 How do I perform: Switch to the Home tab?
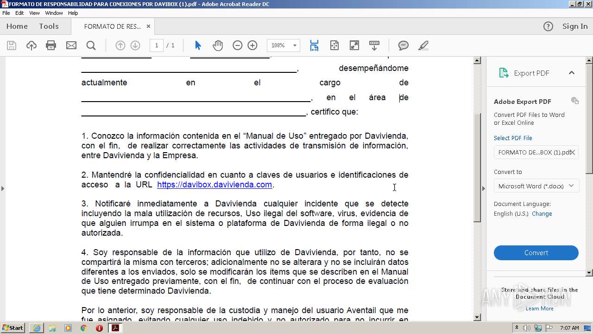click(17, 26)
